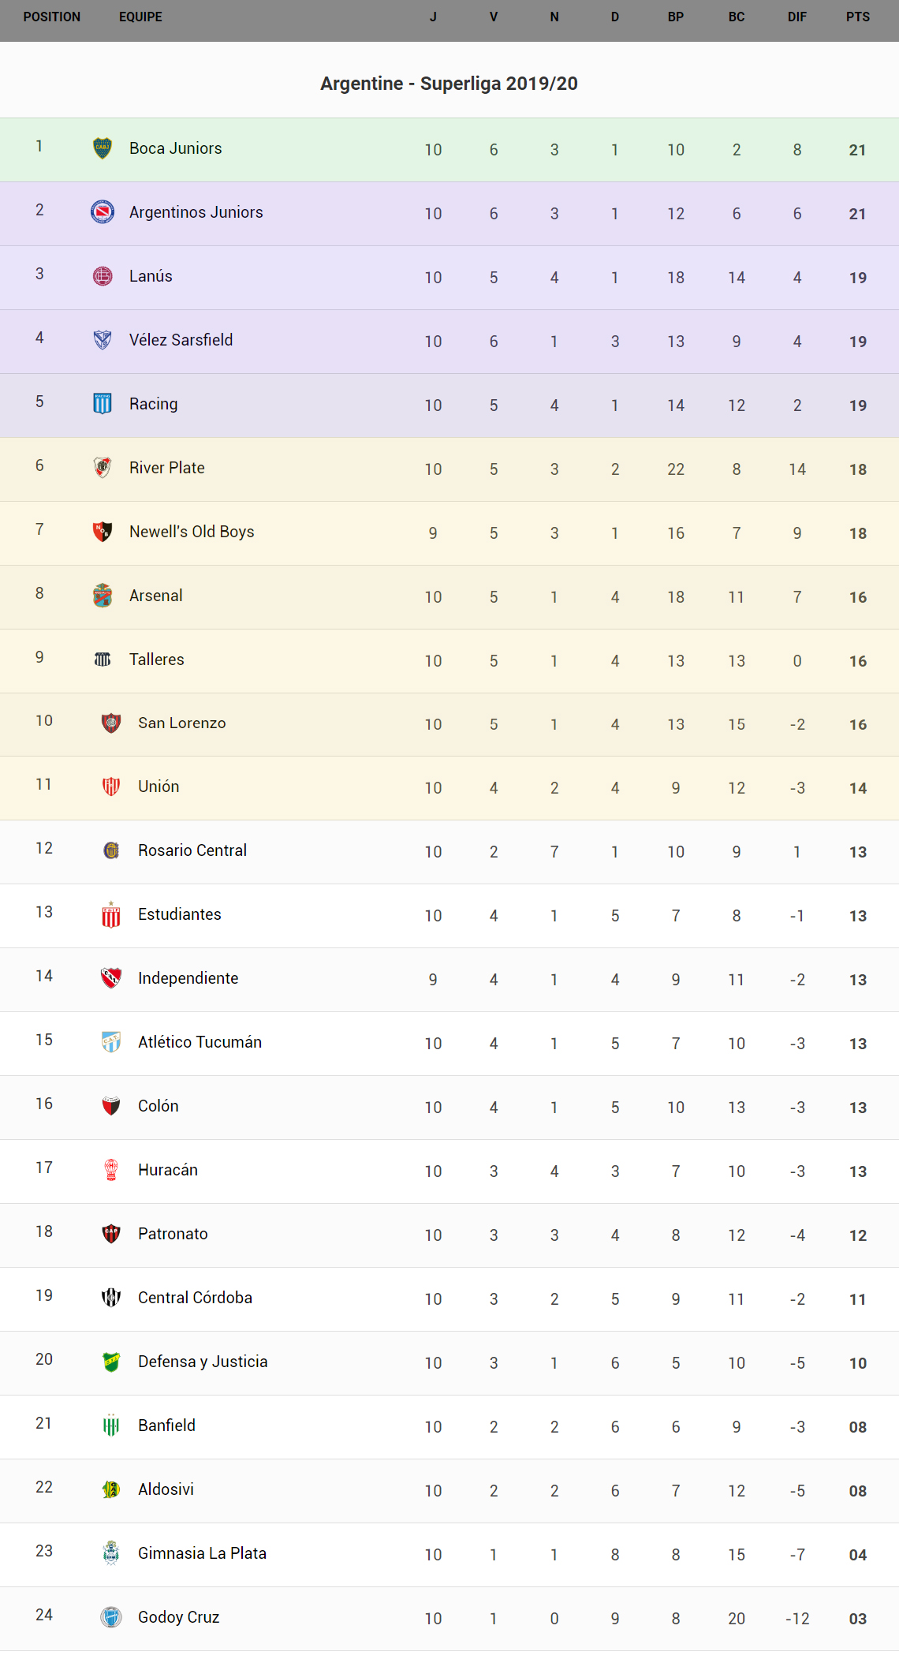The image size is (899, 1659).
Task: Click the Vélez Sarsfield crest icon
Action: 103,340
